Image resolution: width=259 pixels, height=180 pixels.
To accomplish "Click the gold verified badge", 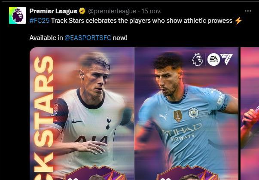I will pyautogui.click(x=82, y=11).
